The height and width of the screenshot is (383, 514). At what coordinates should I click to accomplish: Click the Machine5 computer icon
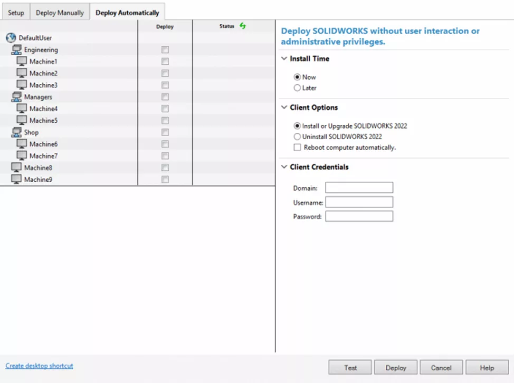(22, 120)
